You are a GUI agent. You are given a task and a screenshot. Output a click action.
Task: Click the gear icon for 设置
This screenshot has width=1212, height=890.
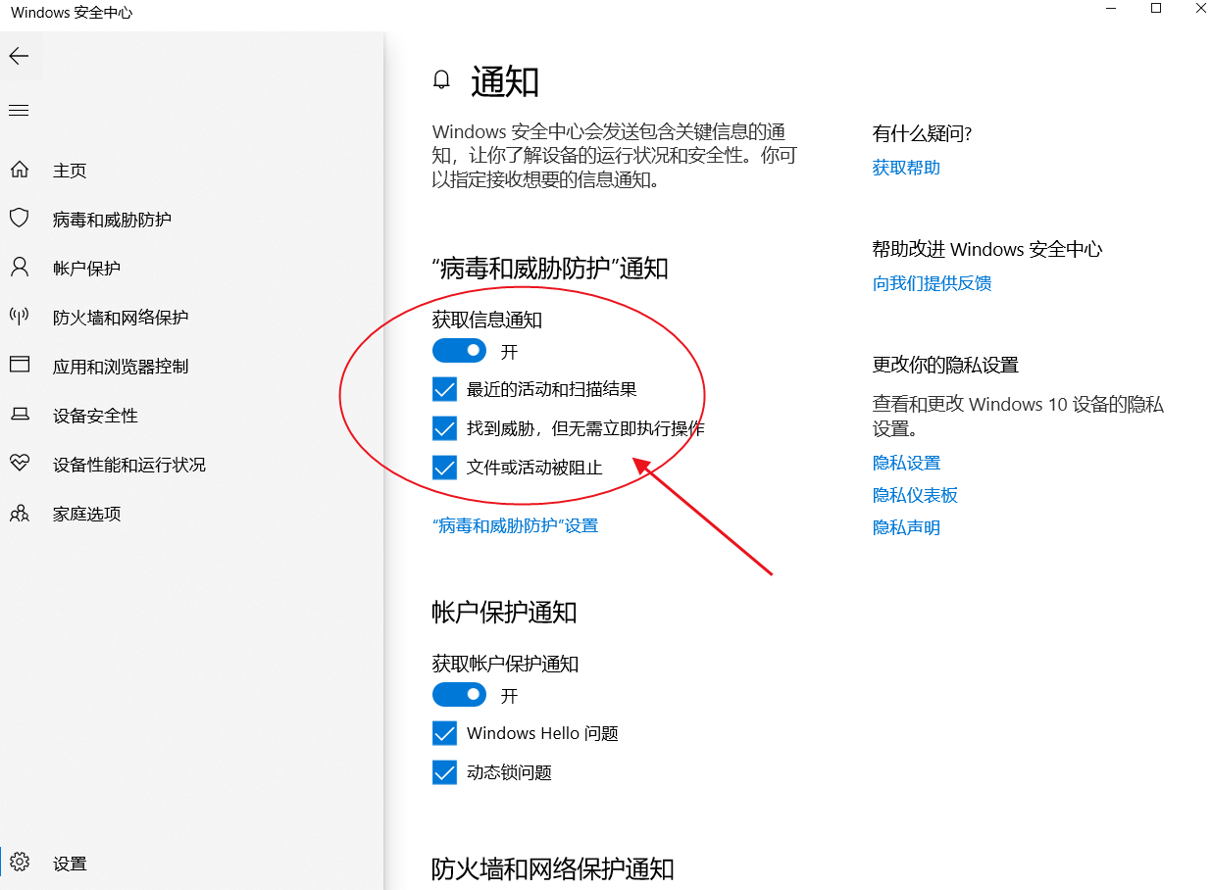tap(21, 863)
